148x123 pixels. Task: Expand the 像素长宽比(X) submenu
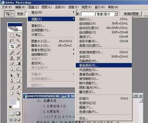tap(51, 50)
